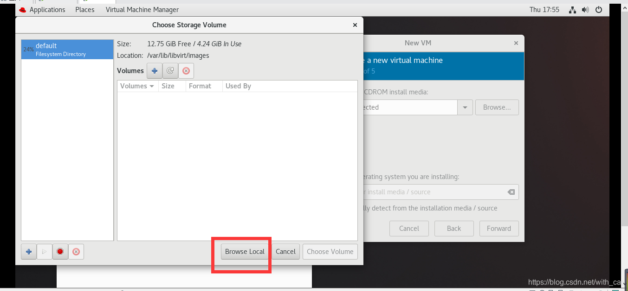The height and width of the screenshot is (291, 628).
Task: Open the network status tray icon
Action: (x=573, y=10)
